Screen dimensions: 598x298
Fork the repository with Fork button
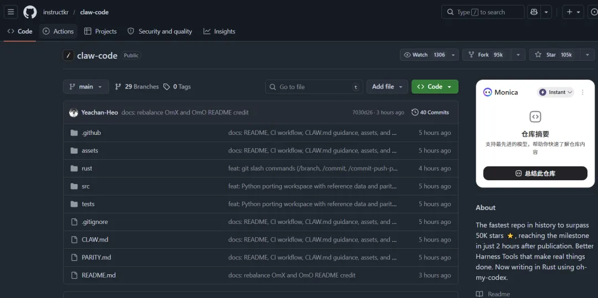[486, 55]
